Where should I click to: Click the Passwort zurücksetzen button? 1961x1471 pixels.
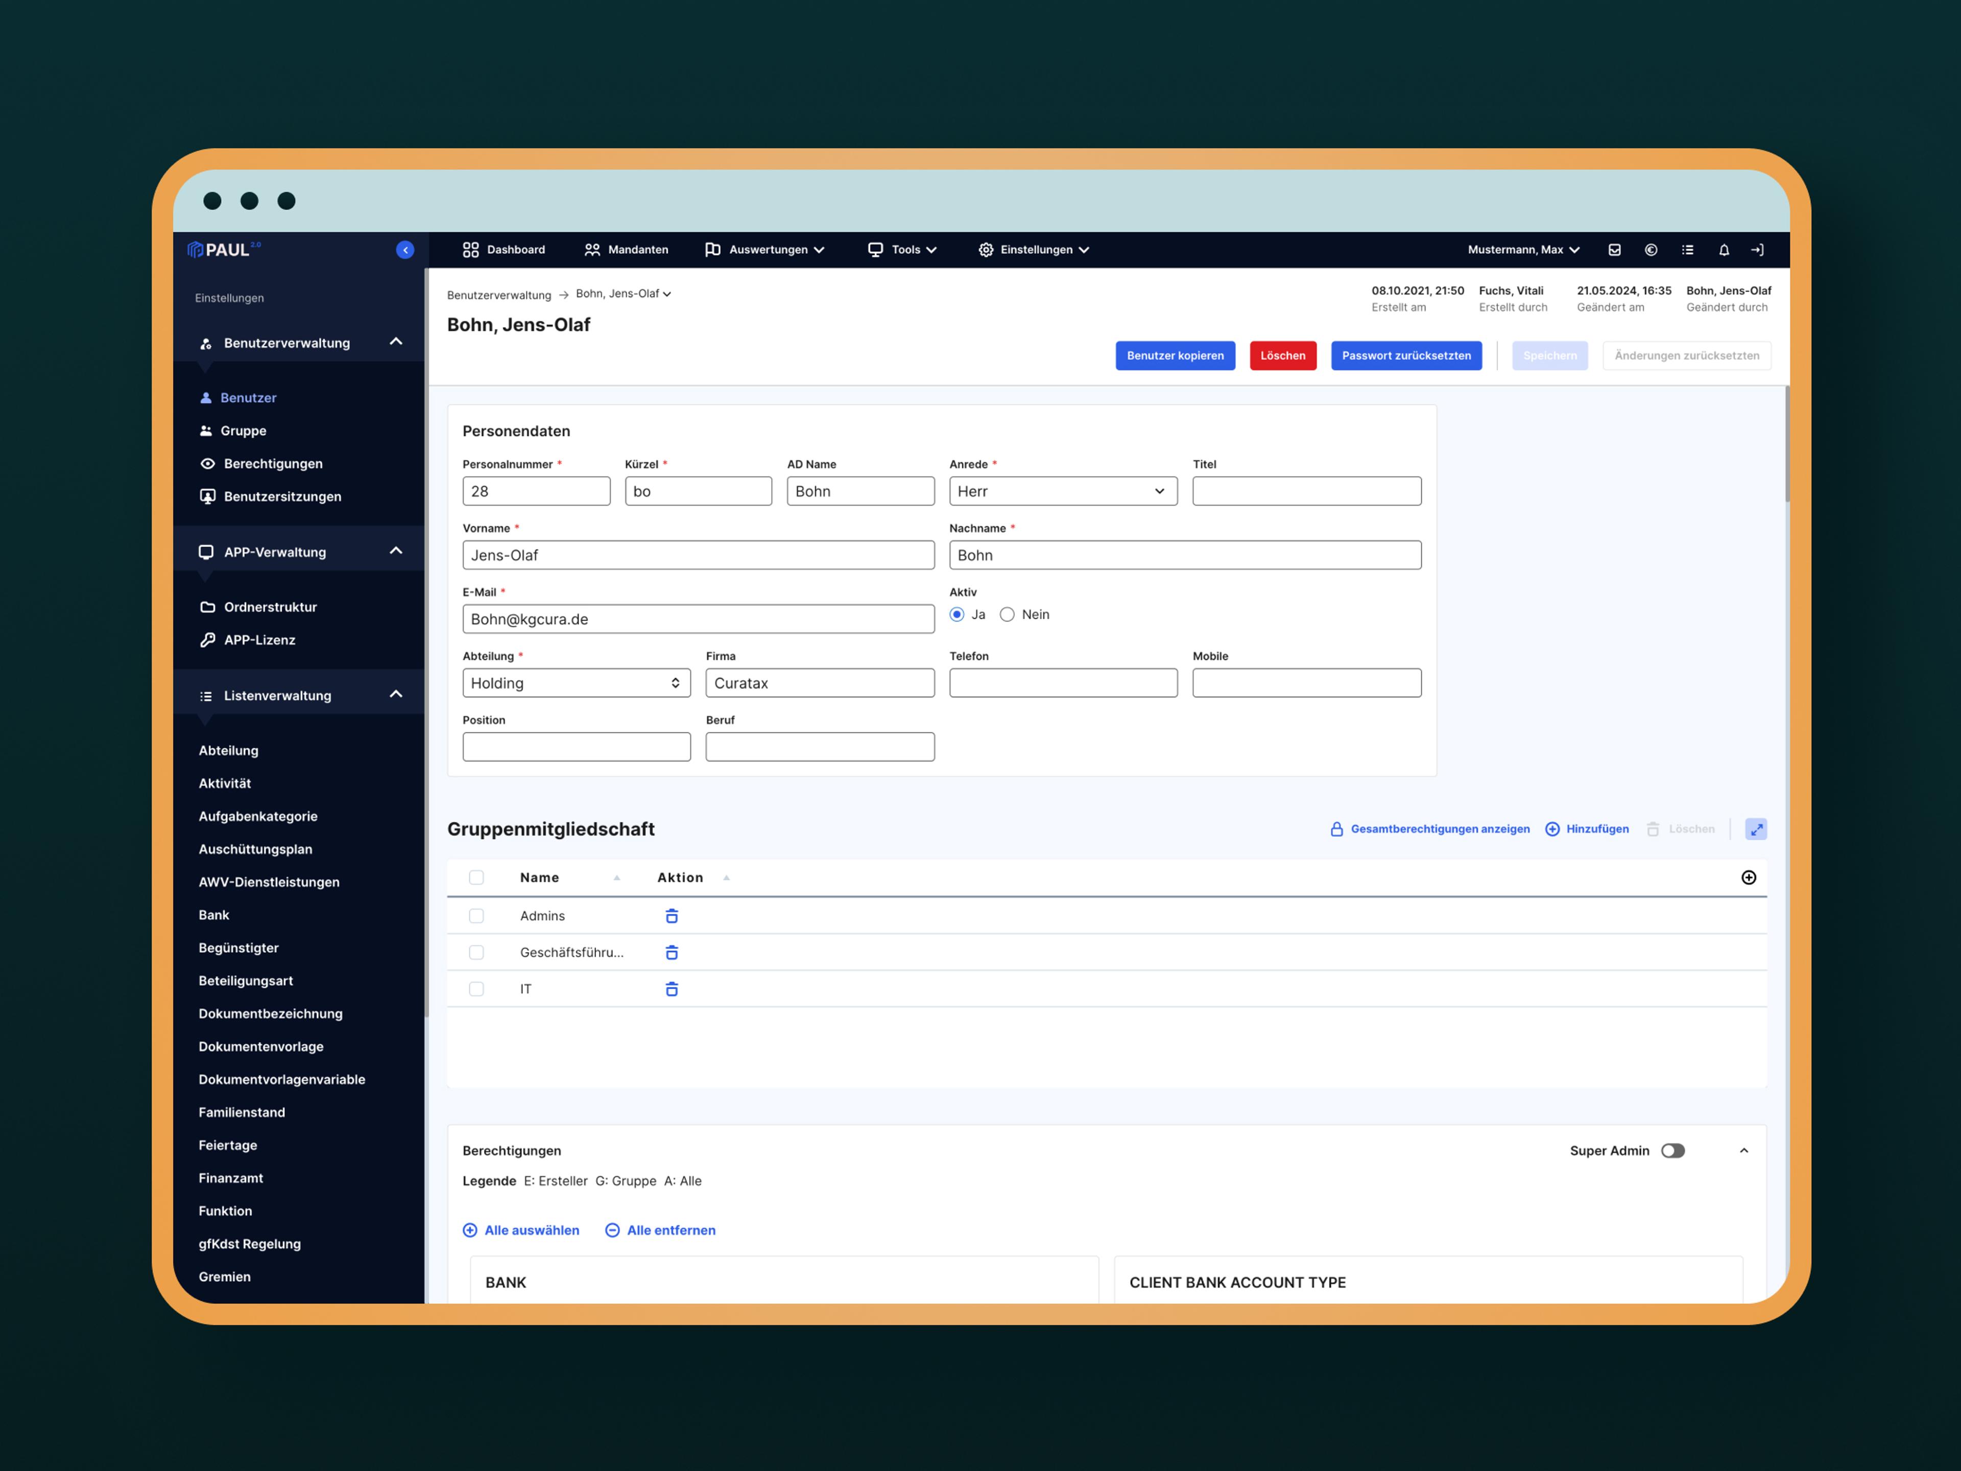tap(1405, 355)
